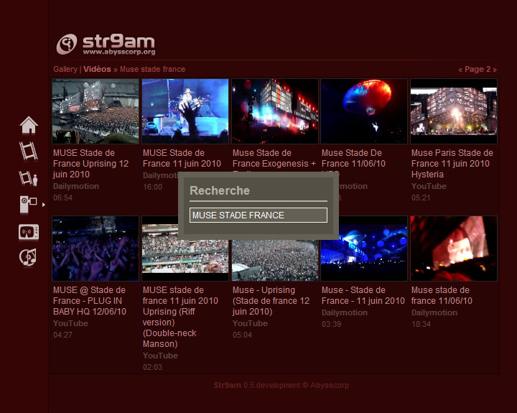517x413 pixels.
Task: Click the 18:34 duration text
Action: (x=421, y=324)
